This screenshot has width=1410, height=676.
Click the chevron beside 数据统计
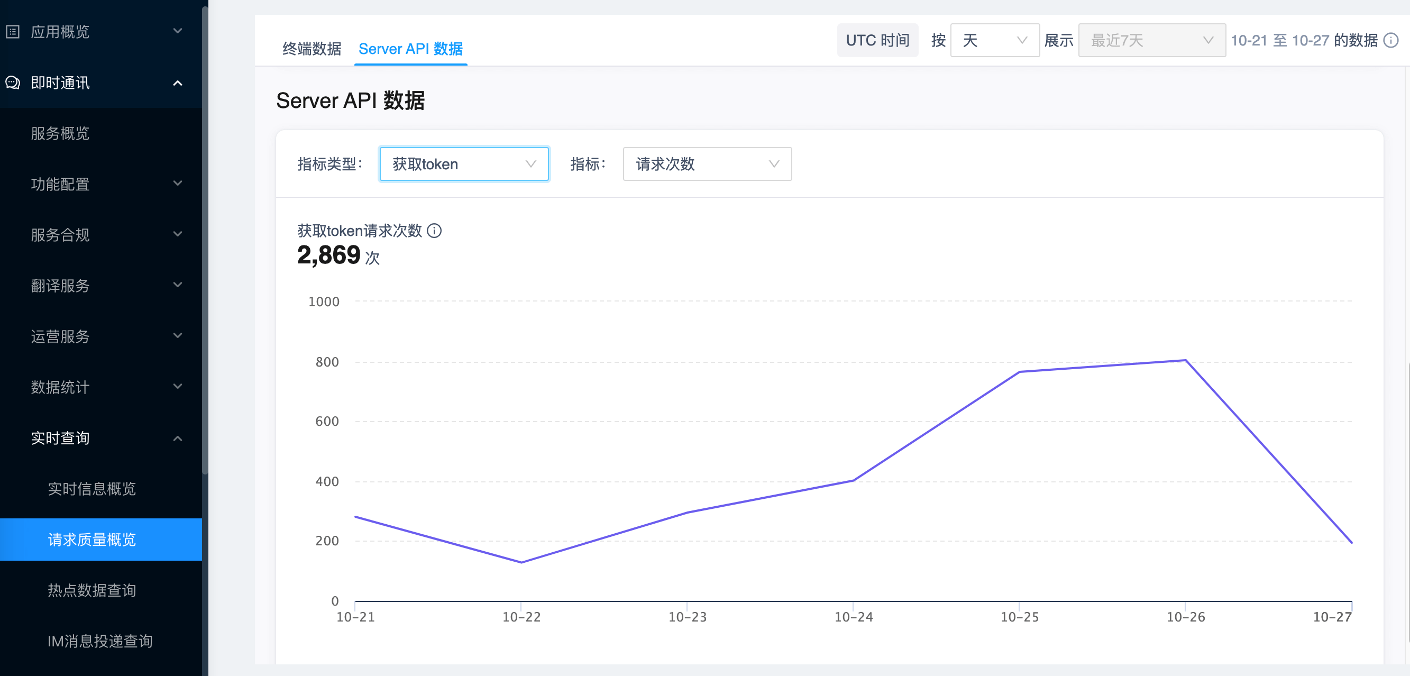pos(177,387)
